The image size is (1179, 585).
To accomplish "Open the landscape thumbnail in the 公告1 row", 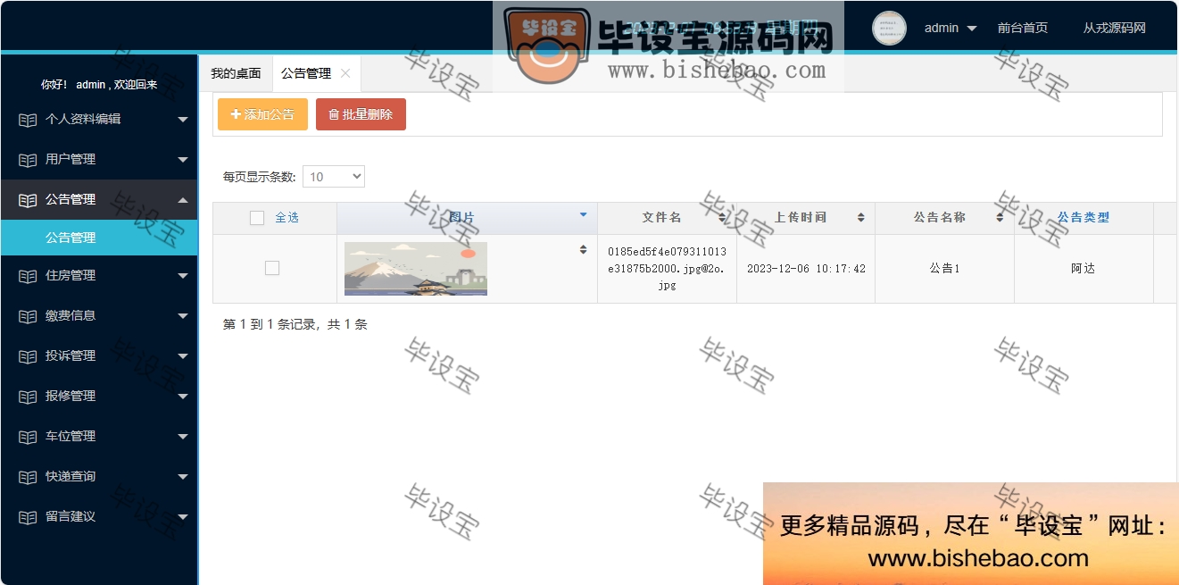I will (x=416, y=269).
